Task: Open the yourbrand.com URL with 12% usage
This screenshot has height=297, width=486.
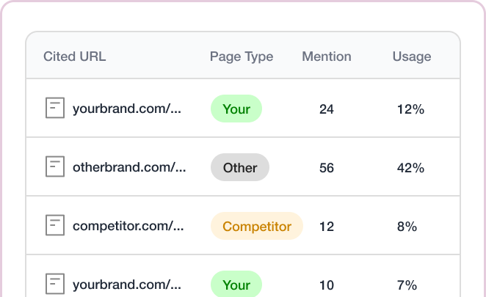Action: (127, 109)
